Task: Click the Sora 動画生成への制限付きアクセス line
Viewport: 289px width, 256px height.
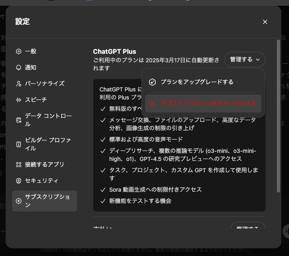Action: pos(155,190)
